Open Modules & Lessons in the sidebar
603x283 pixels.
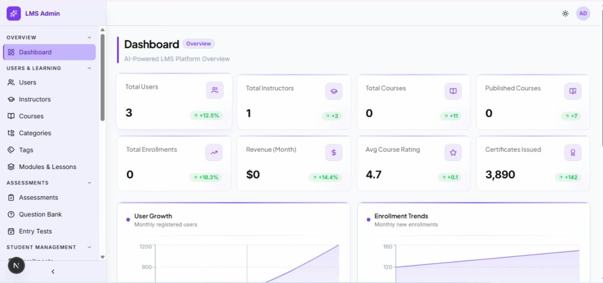point(49,167)
